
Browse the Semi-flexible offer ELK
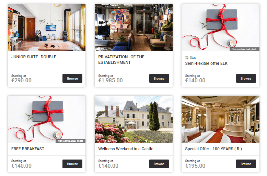(246, 78)
